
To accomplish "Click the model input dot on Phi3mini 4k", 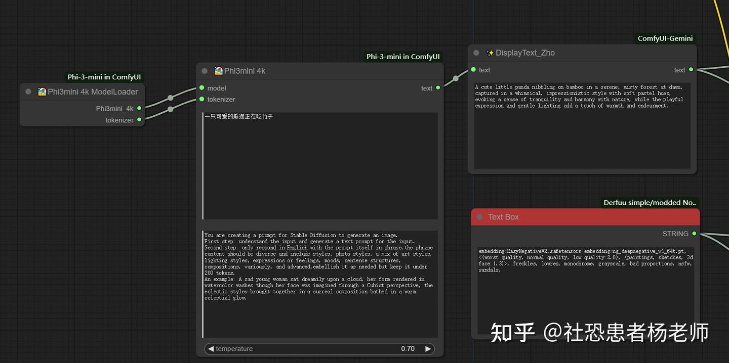I will (202, 87).
